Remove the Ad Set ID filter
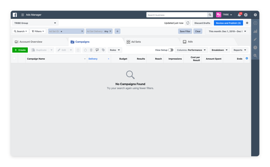The width and height of the screenshot is (270, 167). 82,31
